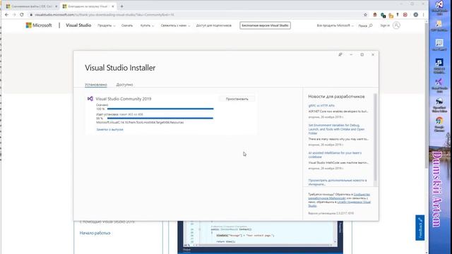The width and height of the screenshot is (452, 254).
Task: Click the Sign in link
Action: pyautogui.click(x=385, y=25)
